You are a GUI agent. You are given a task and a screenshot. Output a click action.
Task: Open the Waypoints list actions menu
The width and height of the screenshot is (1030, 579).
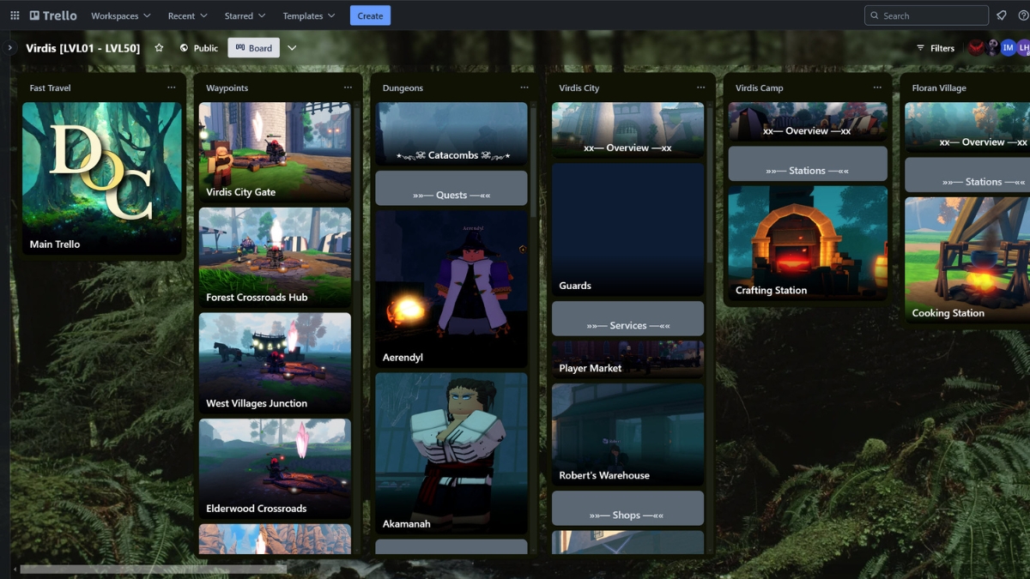[x=348, y=87]
